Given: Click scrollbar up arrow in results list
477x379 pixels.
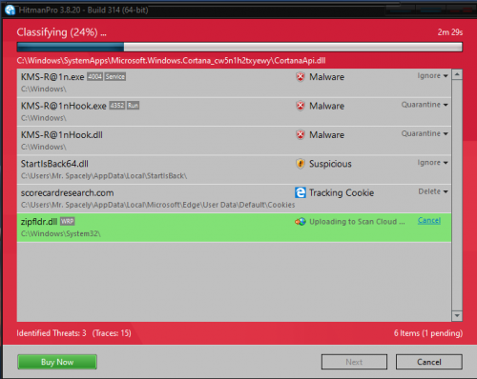Looking at the screenshot, I should (x=457, y=74).
